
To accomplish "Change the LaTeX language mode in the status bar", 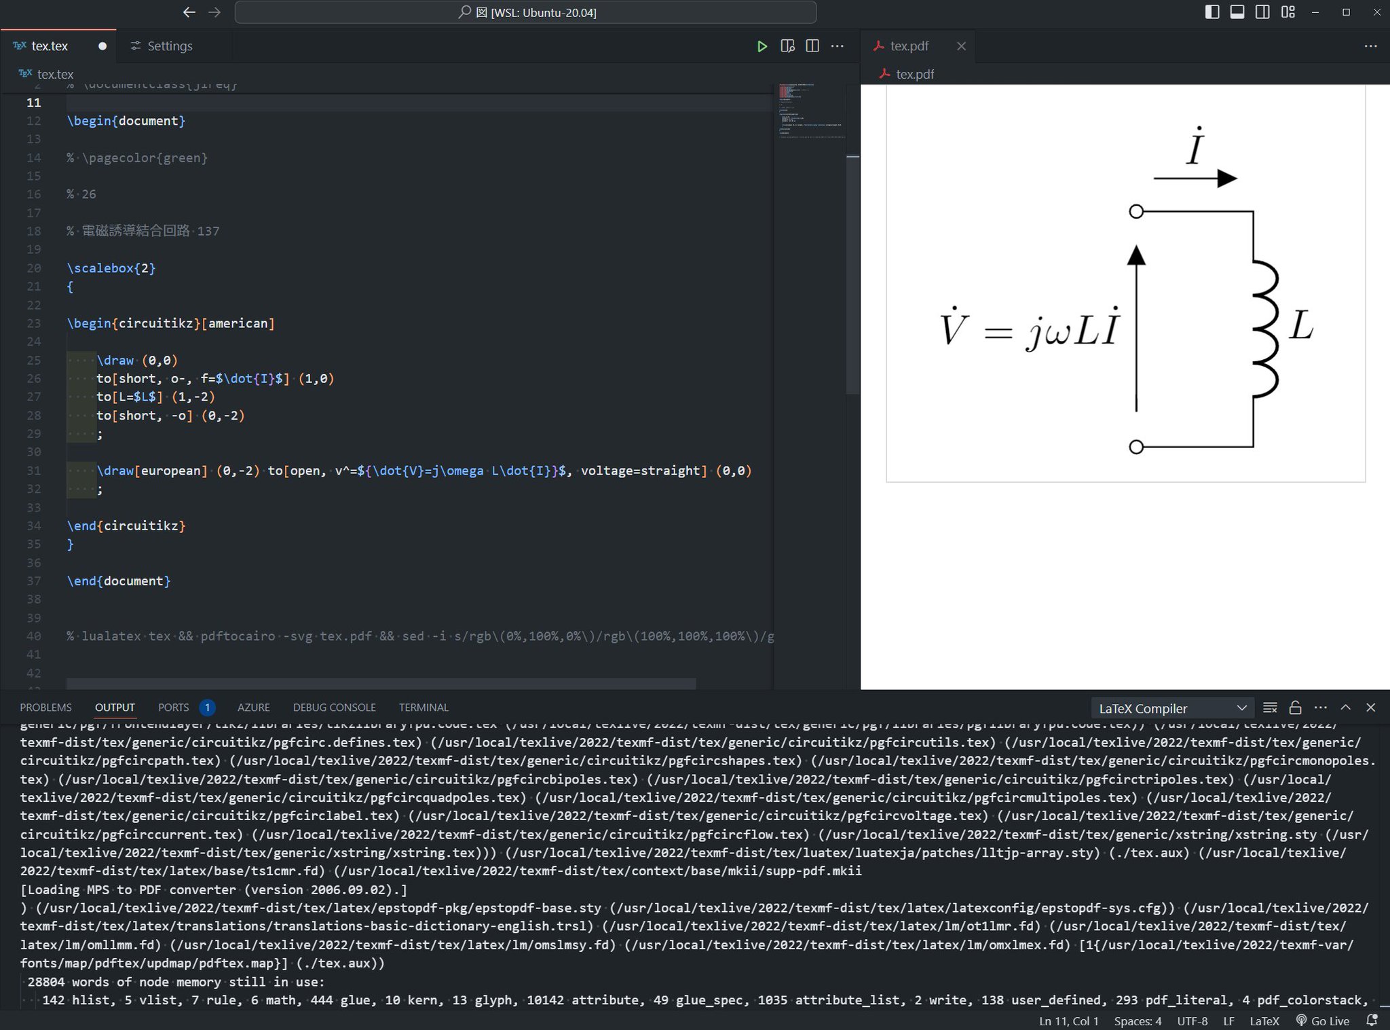I will [1264, 1021].
